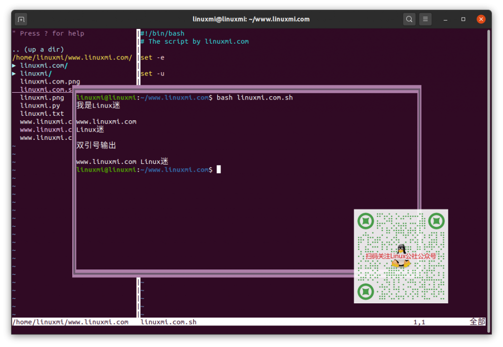Click the NERDTree status bar path

tap(70, 322)
